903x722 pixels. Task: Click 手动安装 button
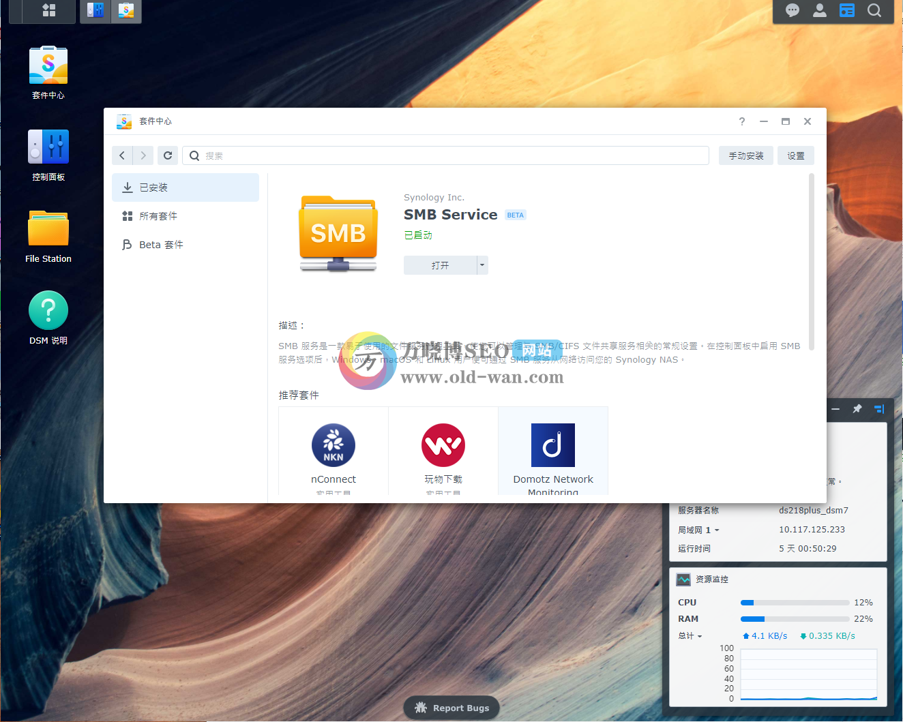pos(746,155)
